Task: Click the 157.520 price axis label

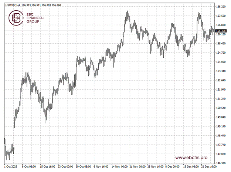Action: pos(221,16)
